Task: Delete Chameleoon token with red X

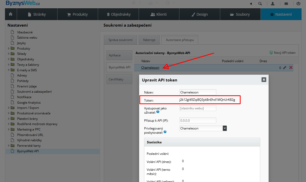Action: tap(291, 68)
